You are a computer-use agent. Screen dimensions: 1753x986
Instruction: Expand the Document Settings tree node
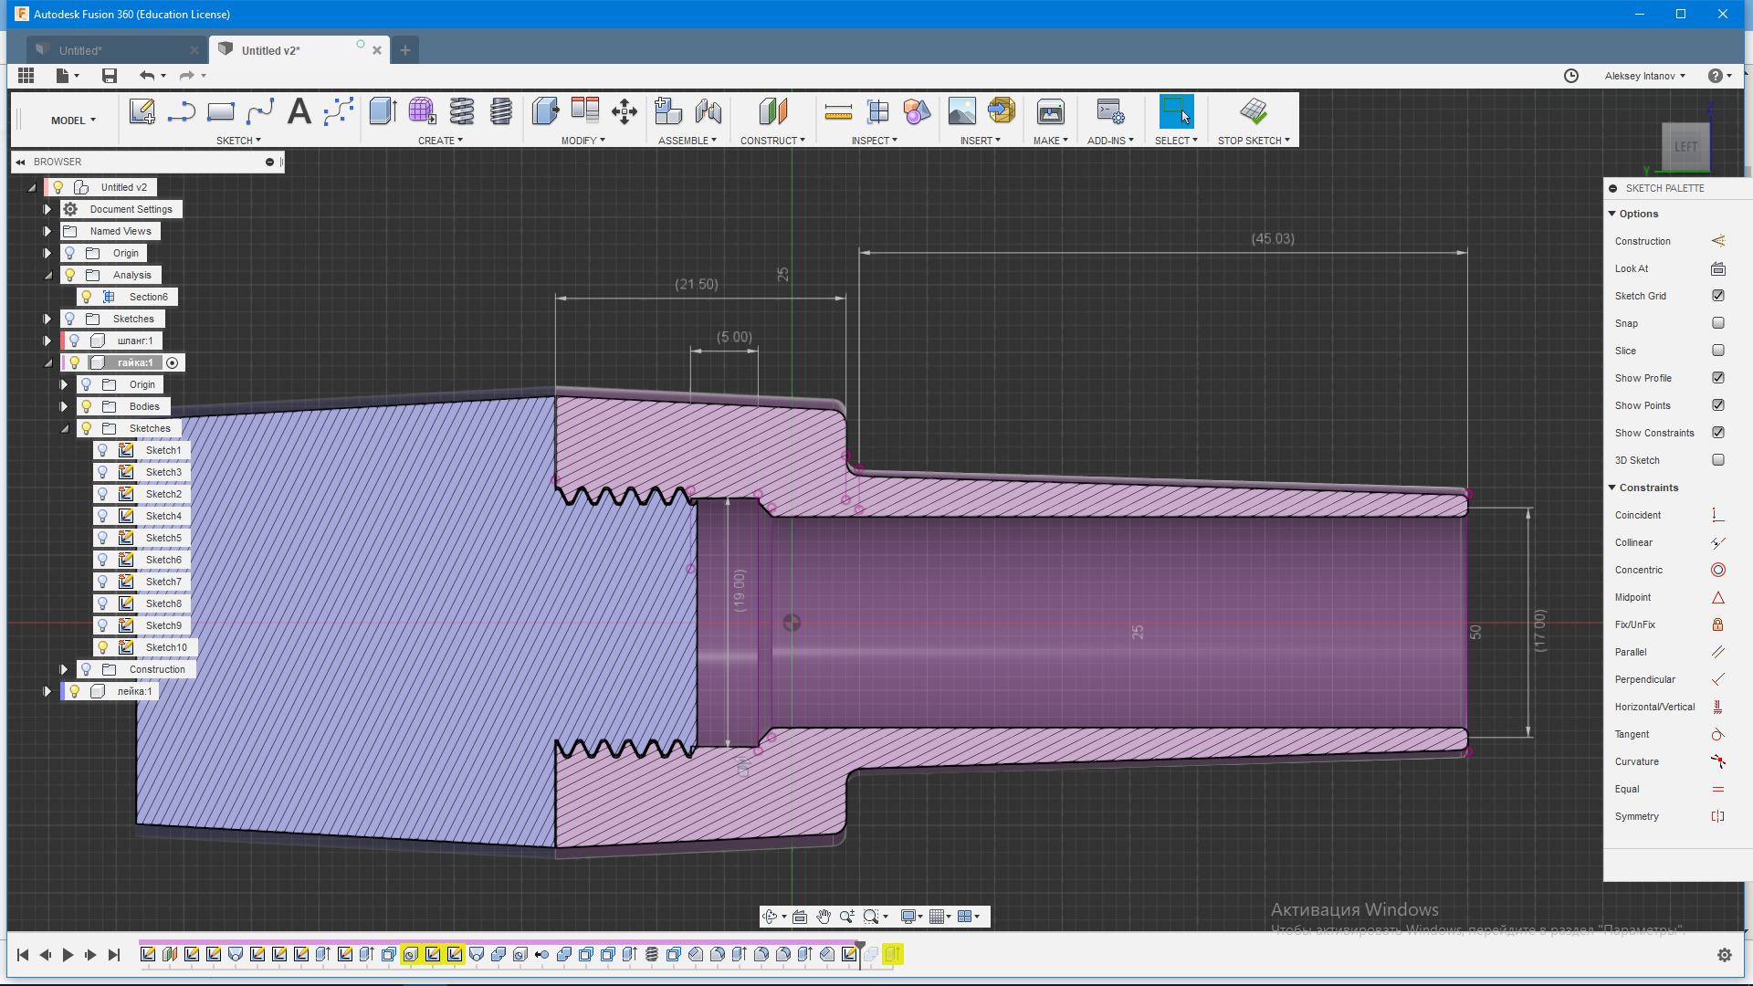tap(47, 209)
